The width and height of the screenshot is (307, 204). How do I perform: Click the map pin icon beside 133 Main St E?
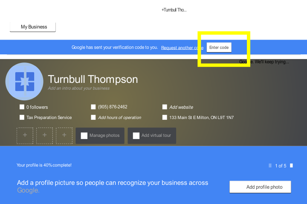(x=165, y=117)
